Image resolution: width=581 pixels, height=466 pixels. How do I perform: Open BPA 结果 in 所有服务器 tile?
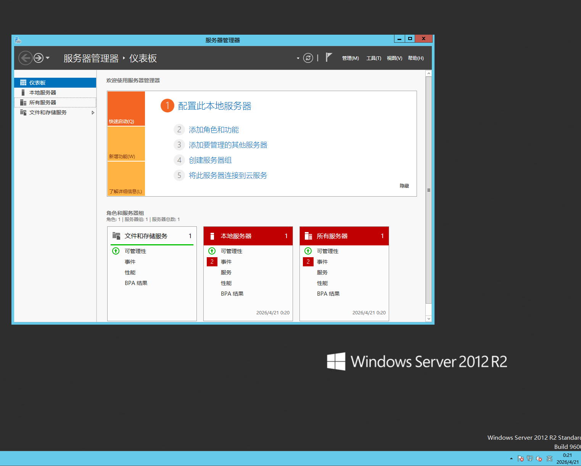(328, 294)
